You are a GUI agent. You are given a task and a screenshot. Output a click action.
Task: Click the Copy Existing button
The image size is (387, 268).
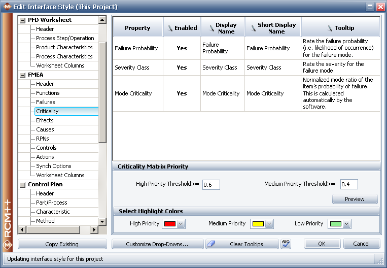62,244
